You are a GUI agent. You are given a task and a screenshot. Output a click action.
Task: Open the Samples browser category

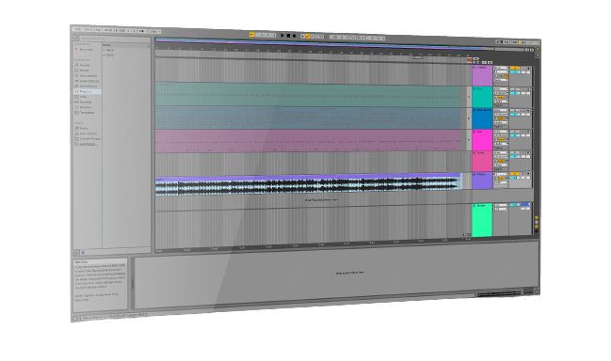pos(86,102)
